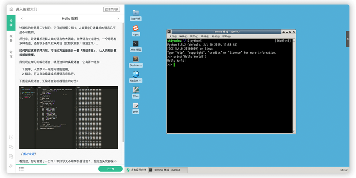The height and width of the screenshot is (178, 356).
Task: Open the 终端 menu in Terminal
Action: point(205,36)
